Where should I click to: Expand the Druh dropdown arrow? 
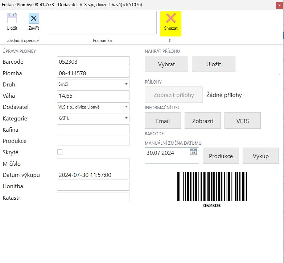coord(126,84)
